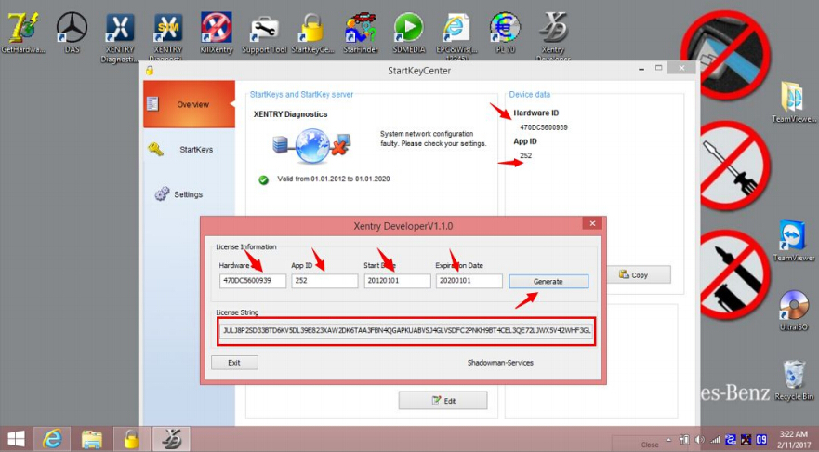This screenshot has width=819, height=452.
Task: Click the Generate button
Action: (x=548, y=282)
